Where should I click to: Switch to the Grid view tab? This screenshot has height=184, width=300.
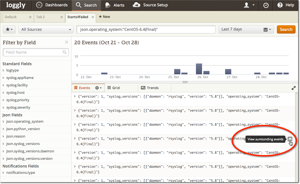click(115, 87)
